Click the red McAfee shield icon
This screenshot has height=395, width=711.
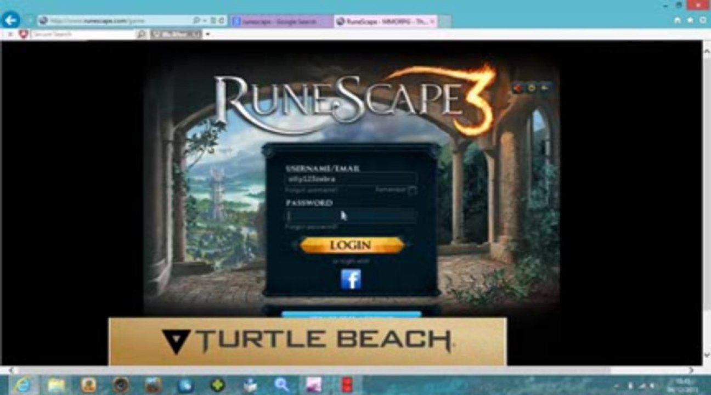click(24, 34)
